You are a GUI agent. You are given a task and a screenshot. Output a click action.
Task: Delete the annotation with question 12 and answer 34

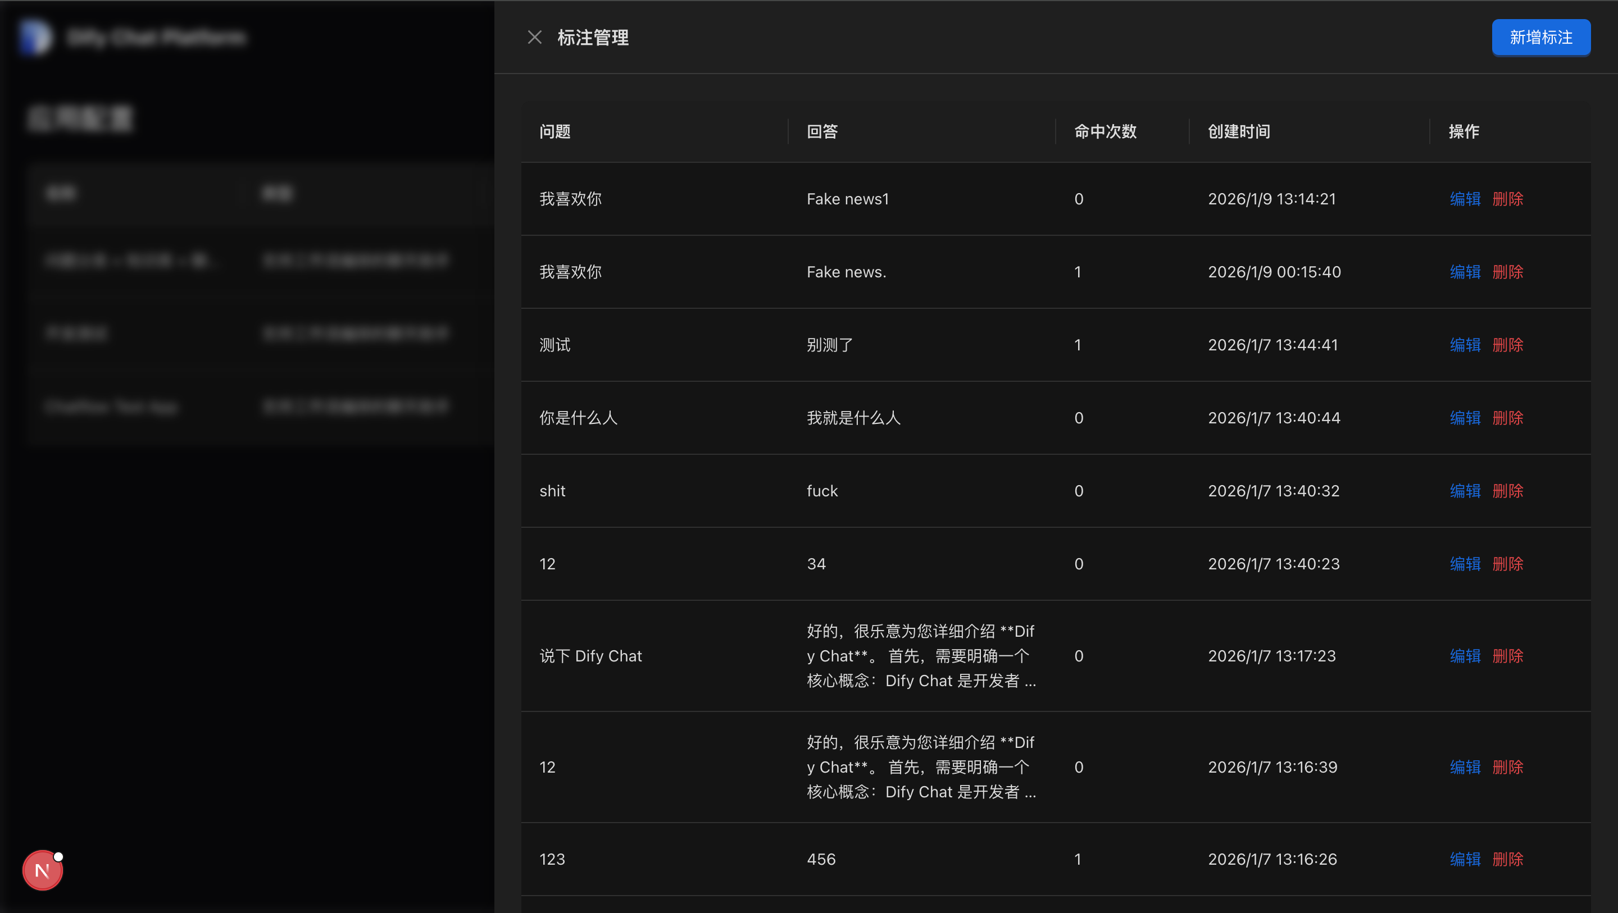[x=1507, y=564]
